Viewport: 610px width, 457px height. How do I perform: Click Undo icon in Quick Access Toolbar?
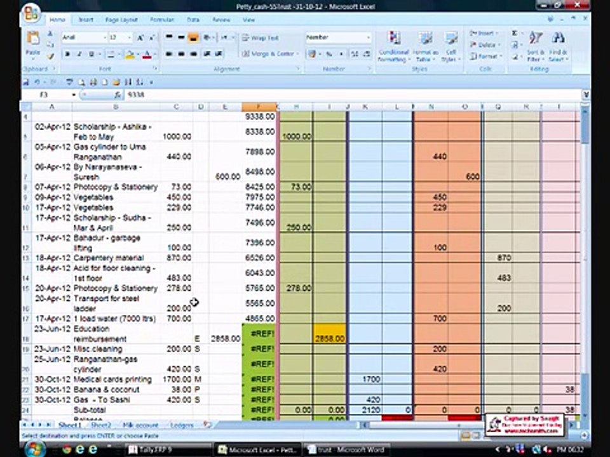[x=37, y=82]
